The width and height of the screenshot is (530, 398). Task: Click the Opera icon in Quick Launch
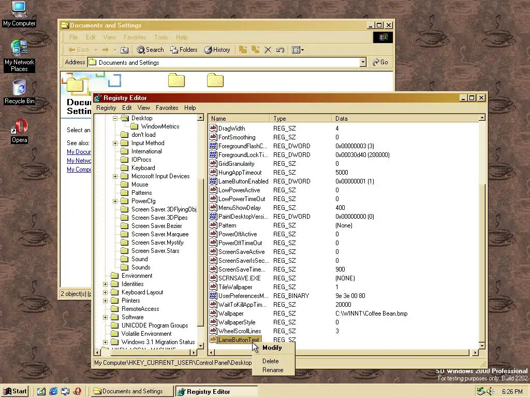tap(78, 392)
